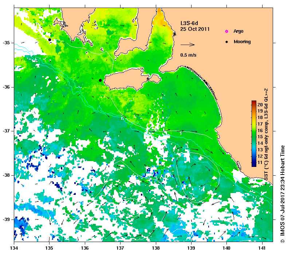Click the green 15 degree band of the colorbar
Viewport: 288px width, 254px height.
click(254, 137)
